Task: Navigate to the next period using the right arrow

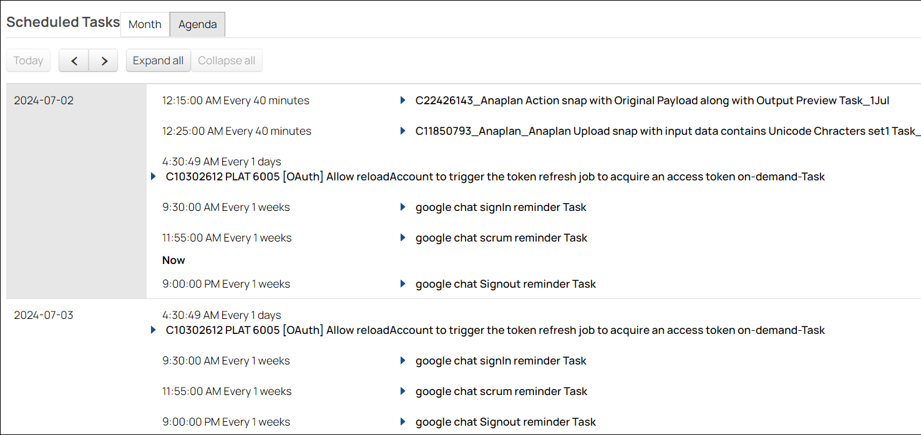Action: pyautogui.click(x=103, y=60)
